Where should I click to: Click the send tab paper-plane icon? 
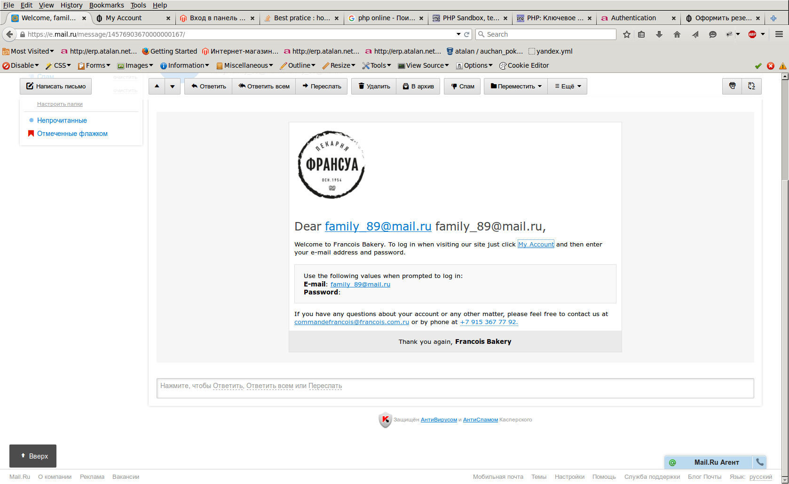tap(695, 34)
